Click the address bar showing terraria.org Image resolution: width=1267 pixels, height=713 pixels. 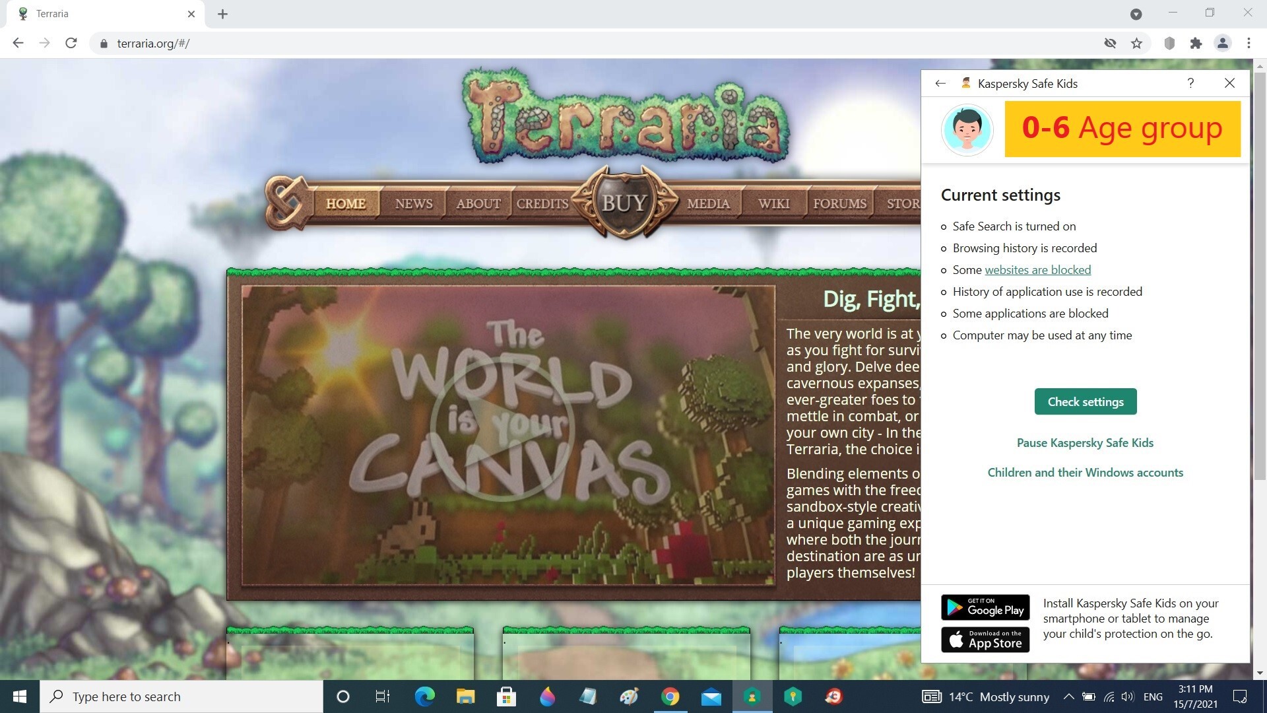point(594,44)
